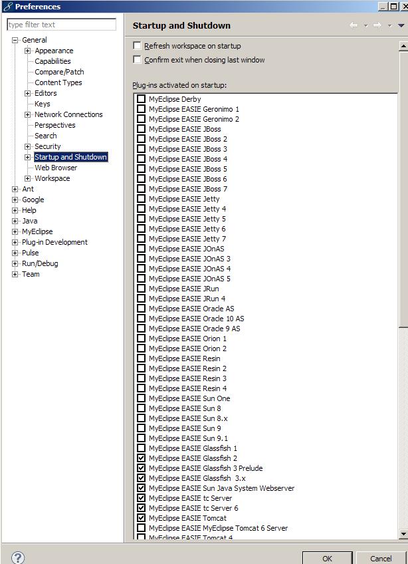Image resolution: width=408 pixels, height=564 pixels.
Task: Select Capabilities in the tree
Action: [x=52, y=61]
